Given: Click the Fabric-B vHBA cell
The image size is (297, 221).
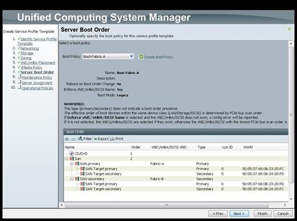Looking at the screenshot, I should click(x=157, y=179).
